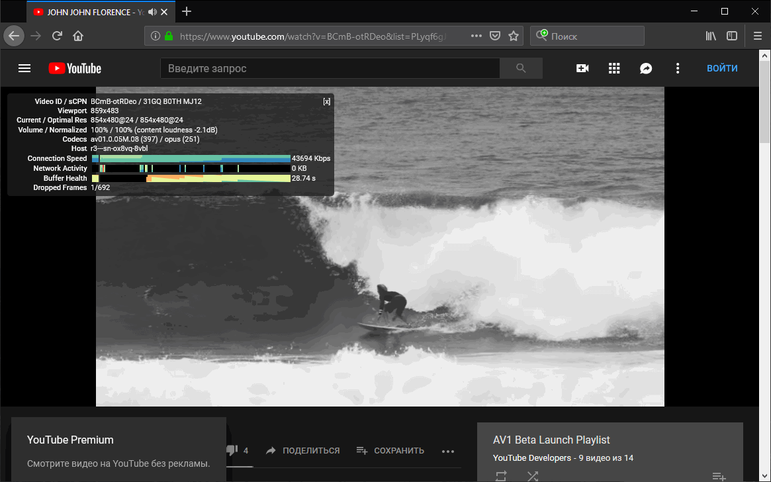Open a new browser tab
771x482 pixels.
187,11
